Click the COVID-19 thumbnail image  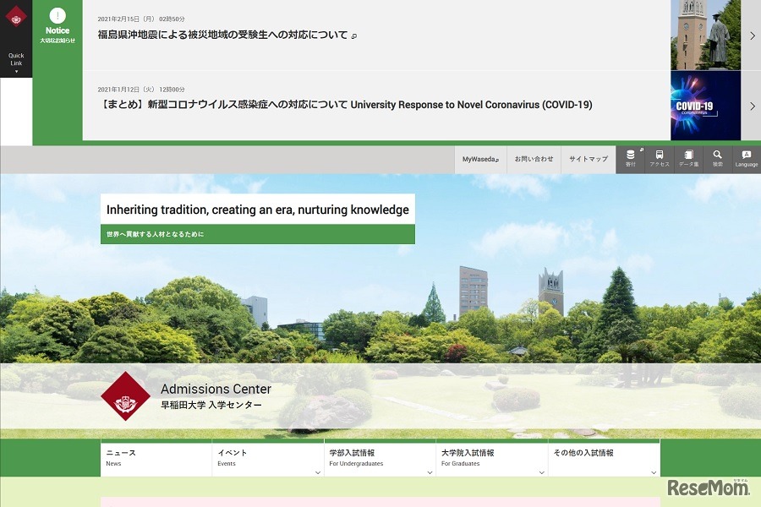(705, 106)
